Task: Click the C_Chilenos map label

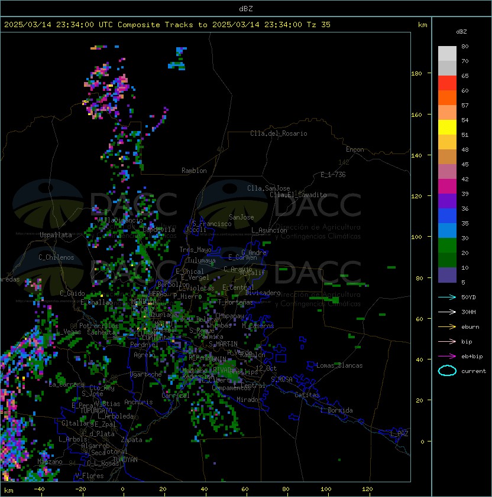Action: pos(56,257)
